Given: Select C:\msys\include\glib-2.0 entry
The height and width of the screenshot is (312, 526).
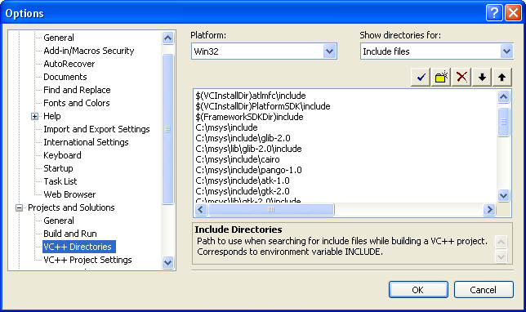Looking at the screenshot, I should pyautogui.click(x=243, y=138).
